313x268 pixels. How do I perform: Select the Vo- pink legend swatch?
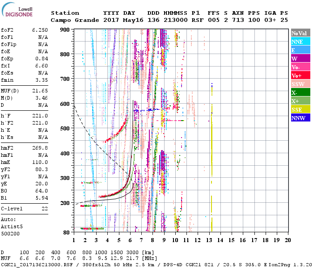tap(300, 67)
